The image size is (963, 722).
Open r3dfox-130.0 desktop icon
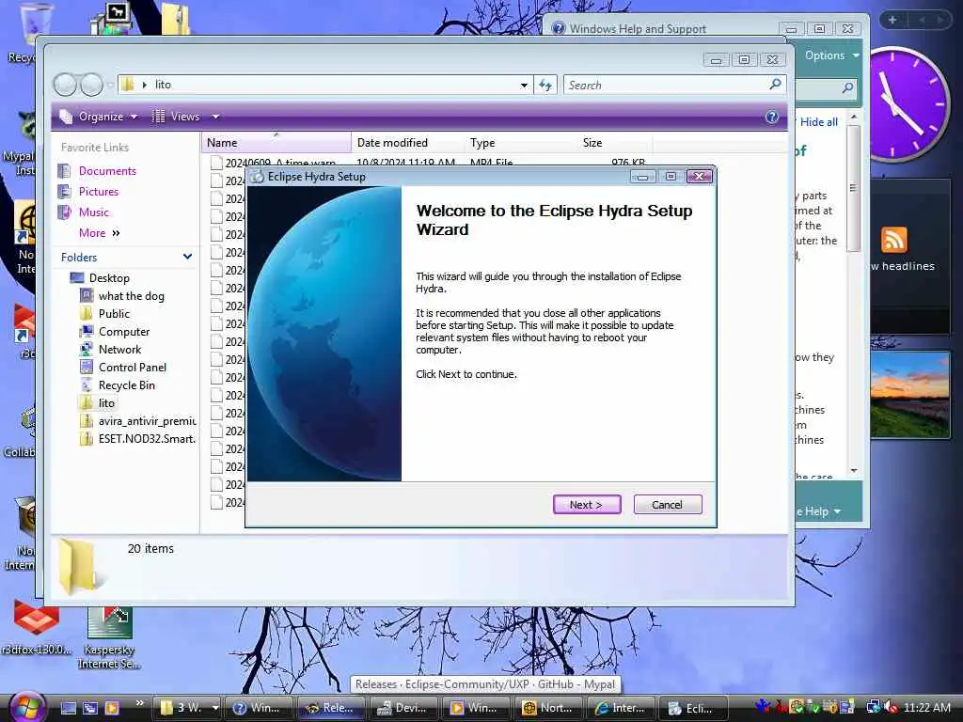pos(37,627)
